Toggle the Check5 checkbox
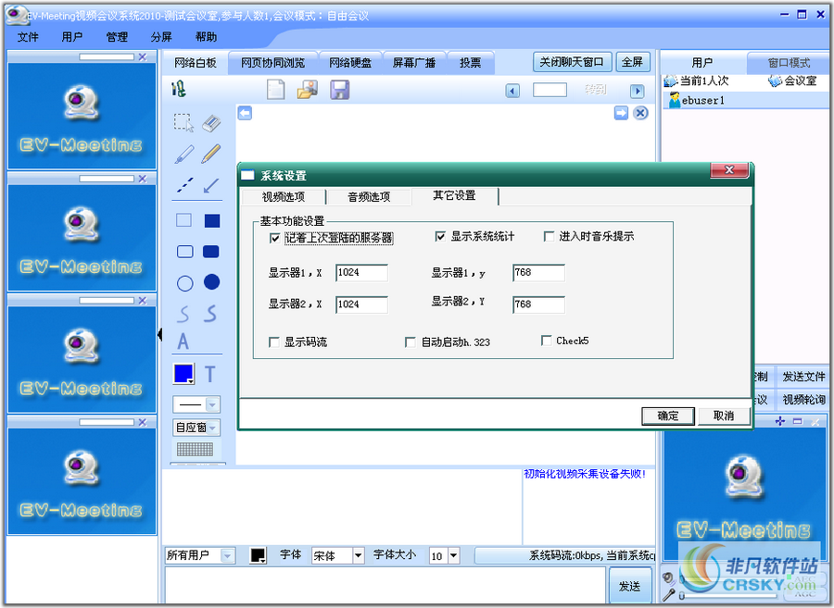Image resolution: width=834 pixels, height=608 pixels. point(546,341)
